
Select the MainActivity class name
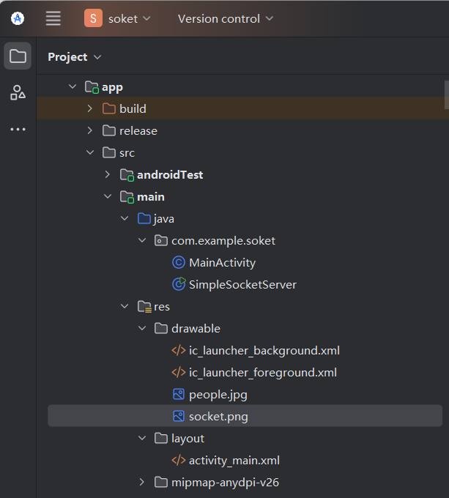[x=222, y=263]
